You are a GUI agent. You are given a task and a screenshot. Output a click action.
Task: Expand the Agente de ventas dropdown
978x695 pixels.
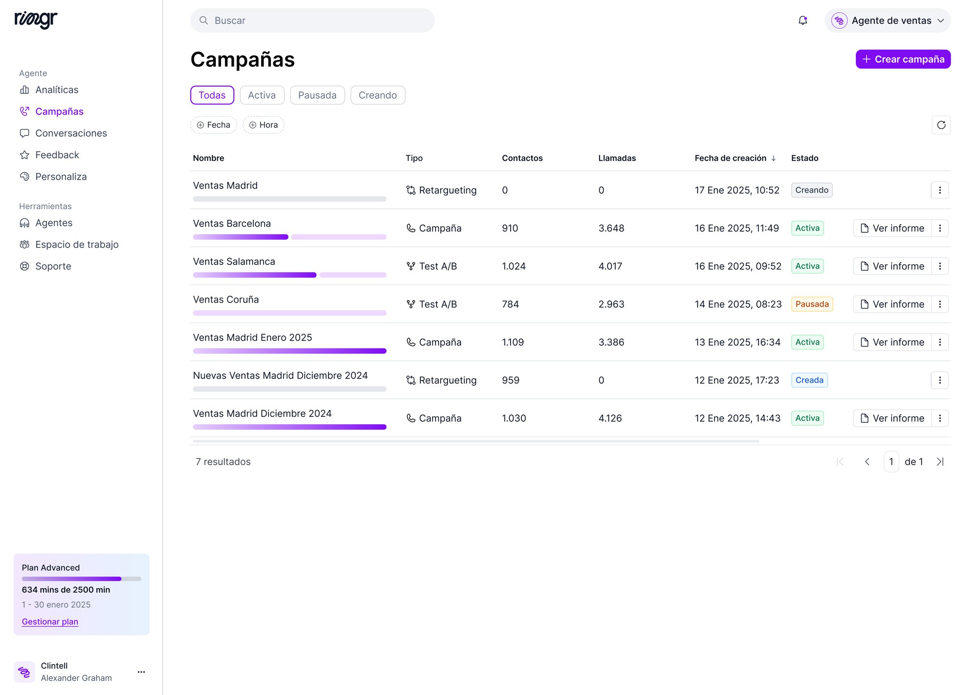coord(887,21)
